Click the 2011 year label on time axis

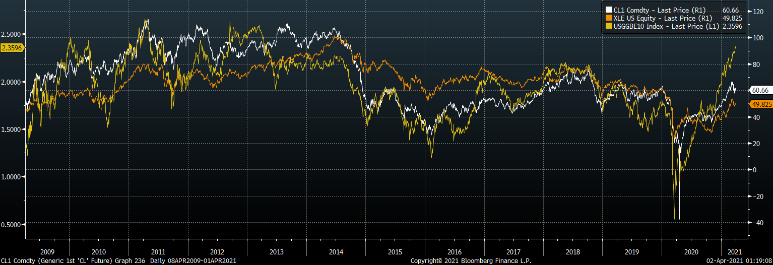158,251
